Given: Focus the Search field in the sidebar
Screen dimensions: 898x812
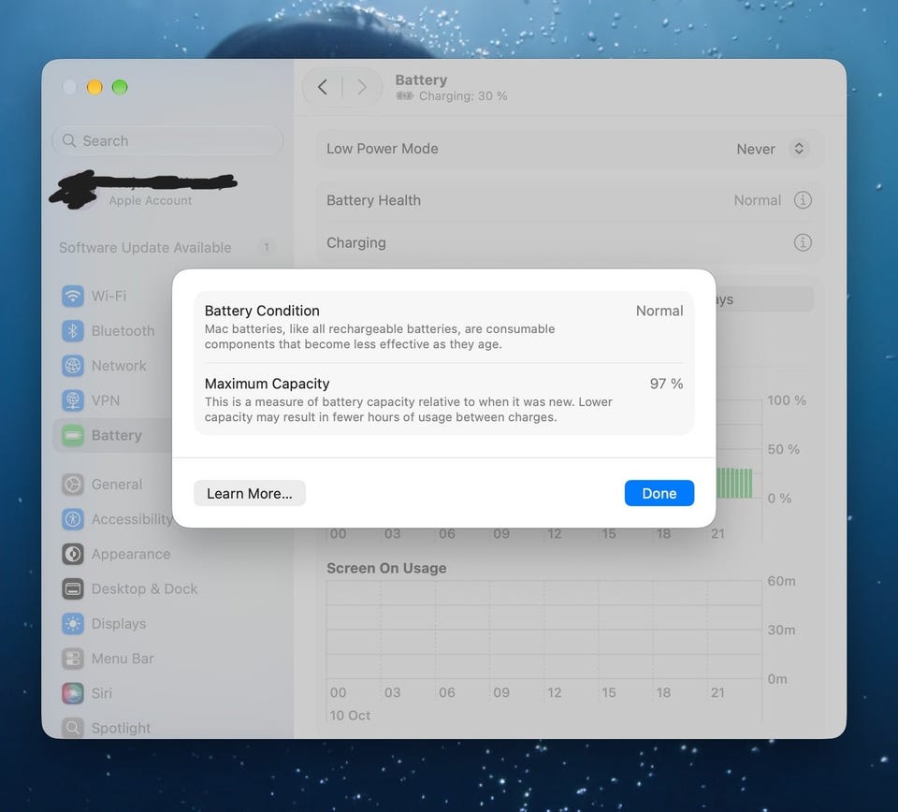Looking at the screenshot, I should point(167,141).
